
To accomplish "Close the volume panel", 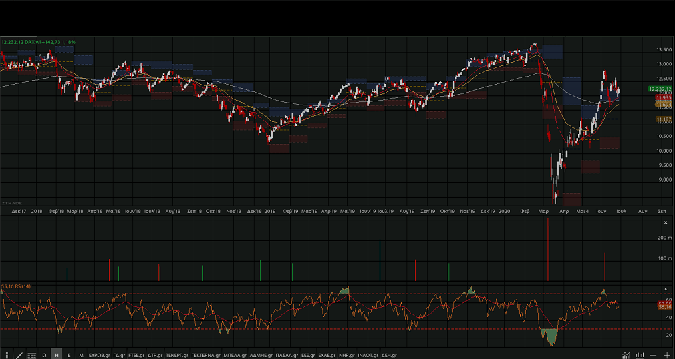I will 666,222.
